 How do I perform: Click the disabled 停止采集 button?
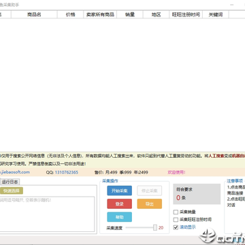click(x=149, y=191)
